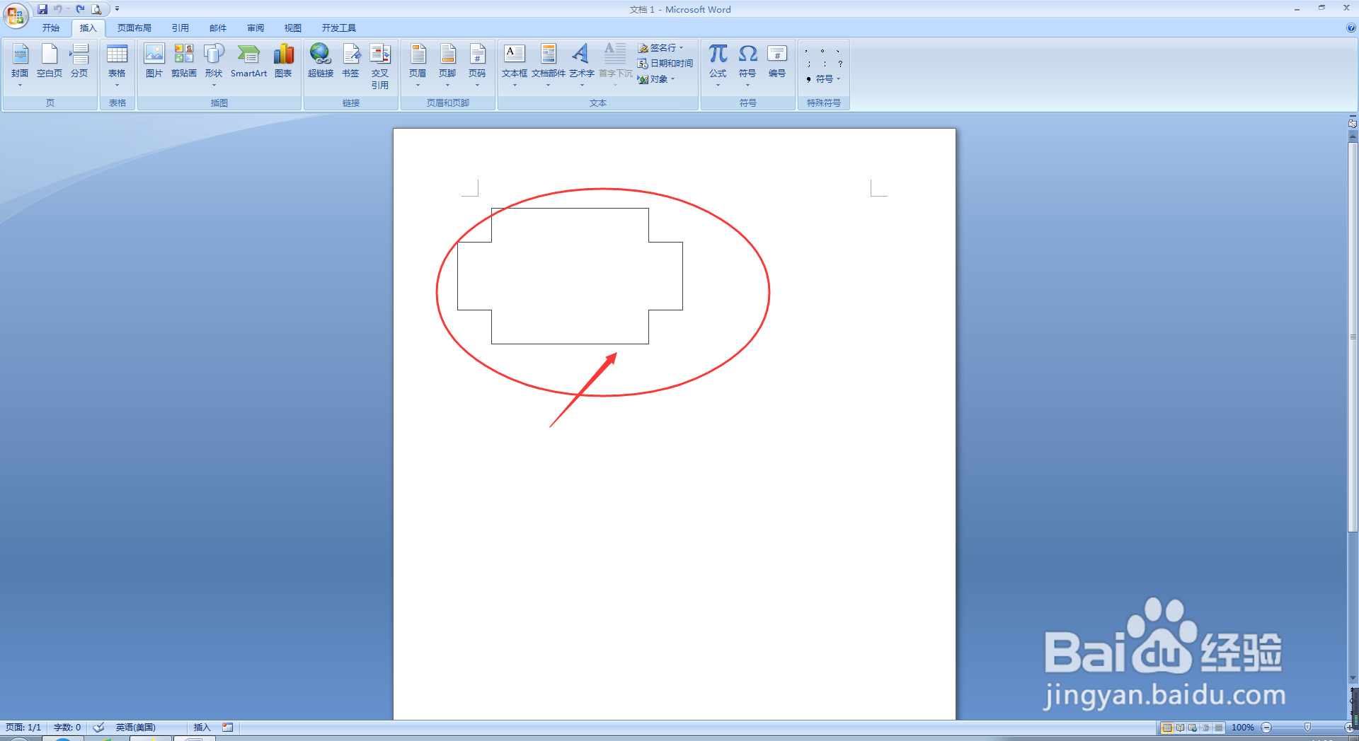Open word count via 字数: 0
This screenshot has width=1359, height=741.
point(67,728)
